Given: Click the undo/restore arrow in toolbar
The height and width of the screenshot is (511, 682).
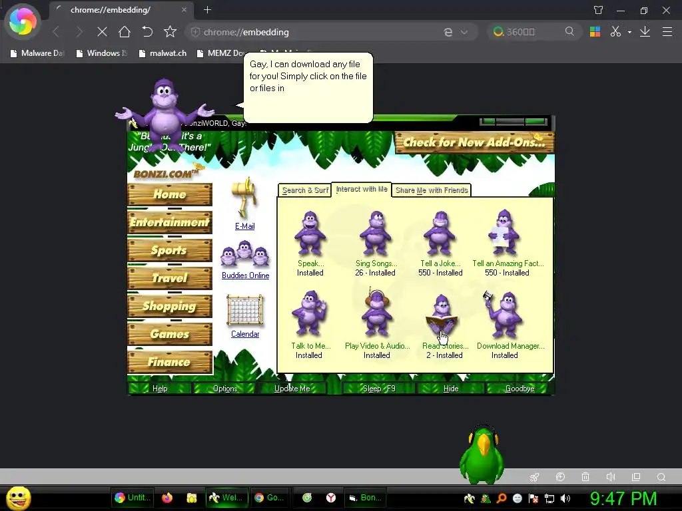Looking at the screenshot, I should (x=147, y=32).
